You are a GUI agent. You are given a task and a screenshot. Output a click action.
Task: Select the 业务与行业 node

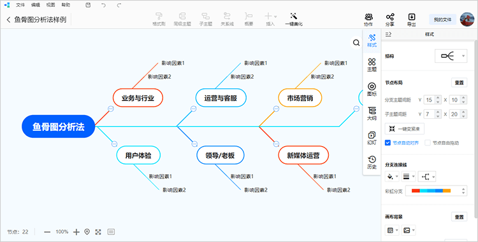click(x=138, y=98)
